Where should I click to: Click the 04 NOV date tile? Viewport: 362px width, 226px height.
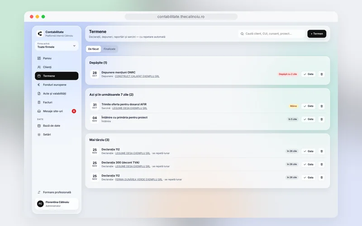pos(95,119)
